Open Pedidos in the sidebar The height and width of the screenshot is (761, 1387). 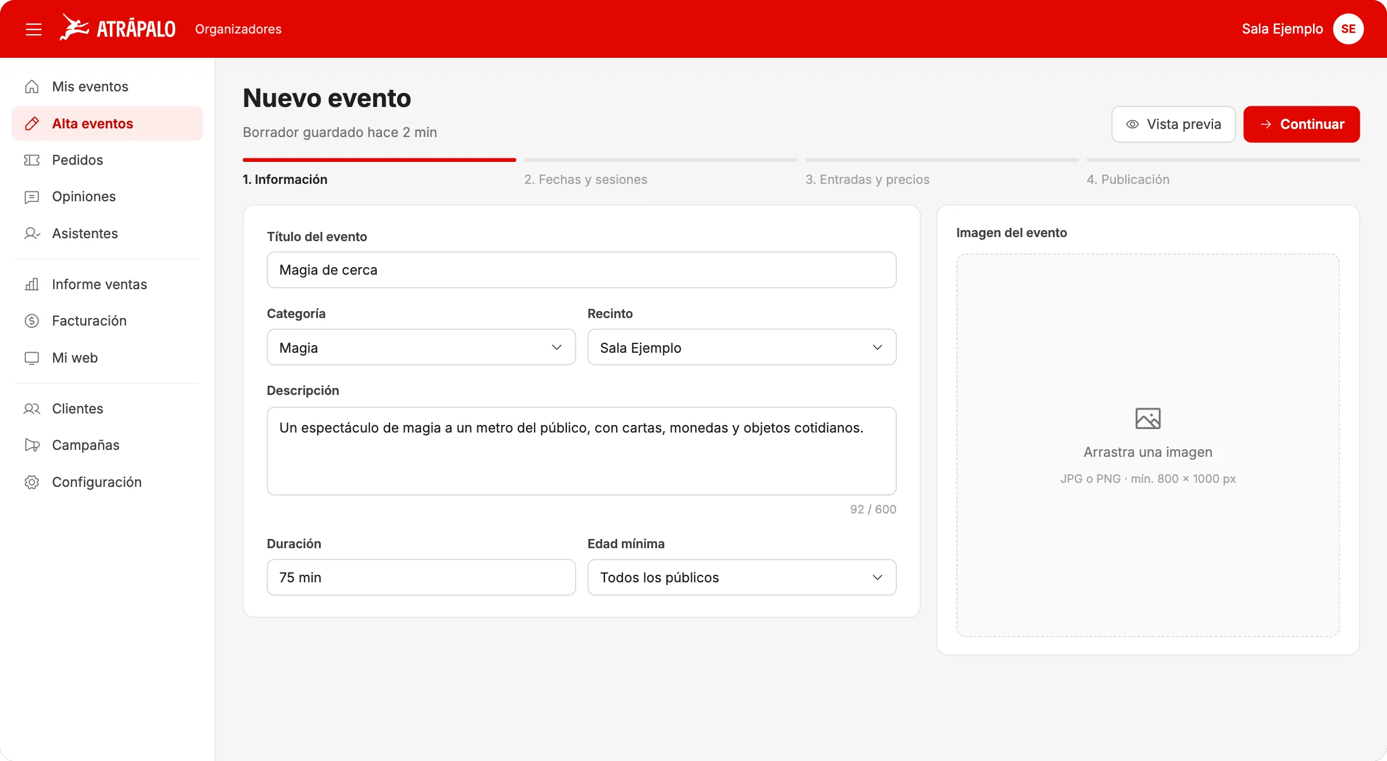click(107, 160)
